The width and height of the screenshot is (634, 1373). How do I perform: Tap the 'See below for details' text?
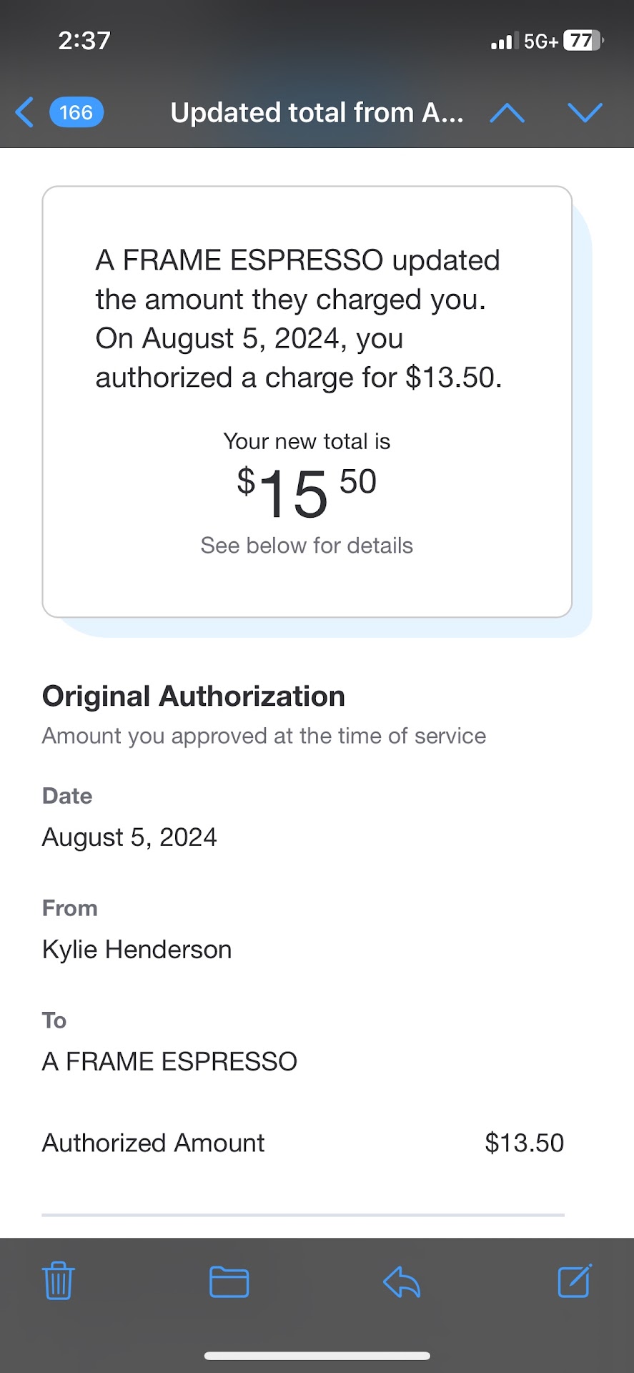click(307, 546)
